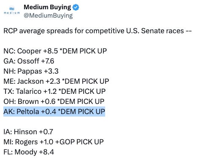Click the Medium Buying profile avatar
Screen dimensions: 209x162
click(x=12, y=11)
